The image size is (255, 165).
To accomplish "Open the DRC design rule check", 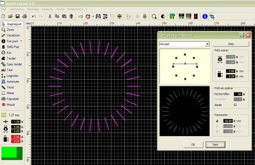I will click(x=189, y=16).
